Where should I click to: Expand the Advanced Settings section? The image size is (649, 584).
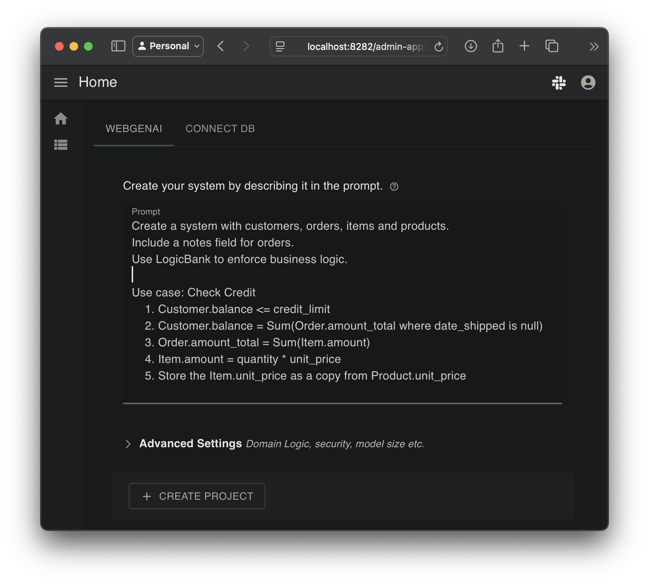pyautogui.click(x=128, y=444)
